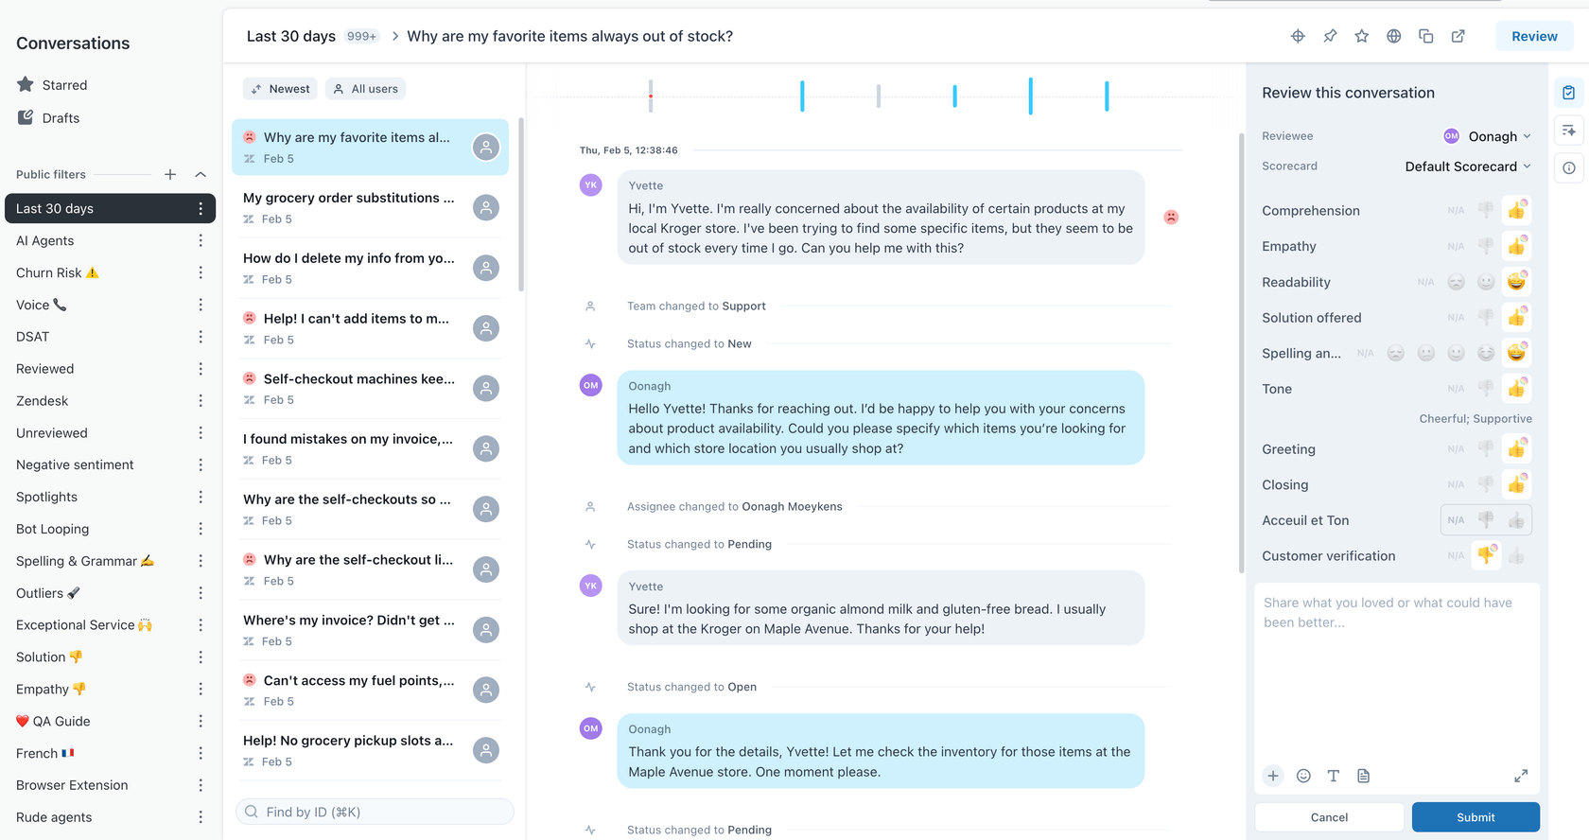This screenshot has width=1589, height=840.
Task: Click the Review button
Action: (x=1534, y=35)
